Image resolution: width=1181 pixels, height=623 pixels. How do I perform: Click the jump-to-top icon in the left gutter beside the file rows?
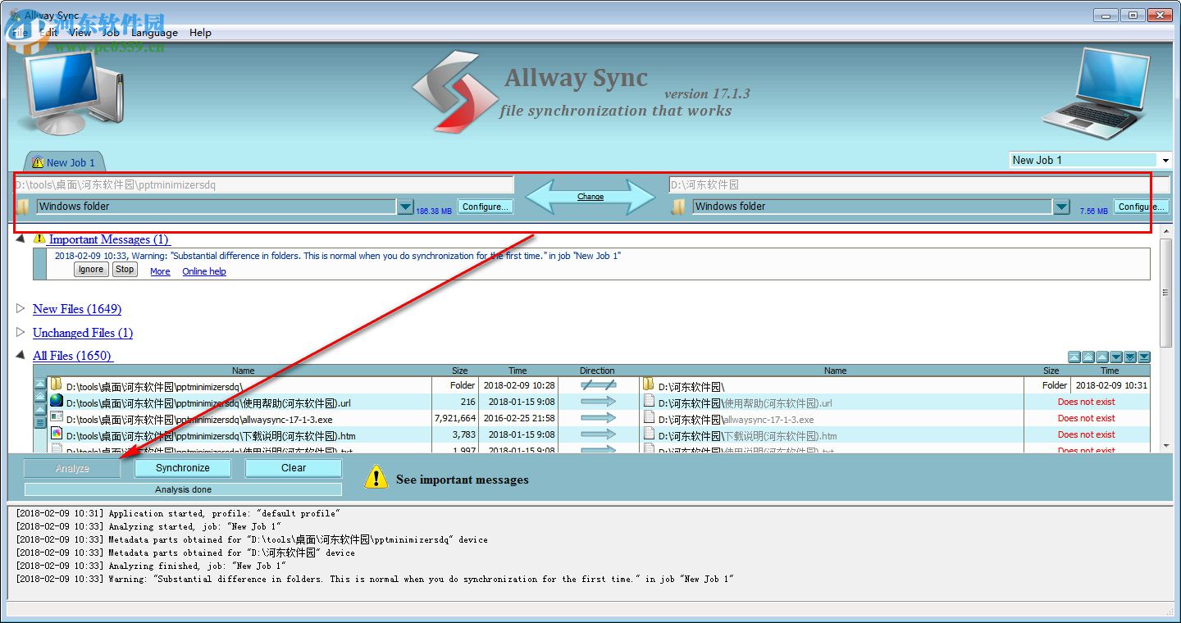pyautogui.click(x=39, y=384)
